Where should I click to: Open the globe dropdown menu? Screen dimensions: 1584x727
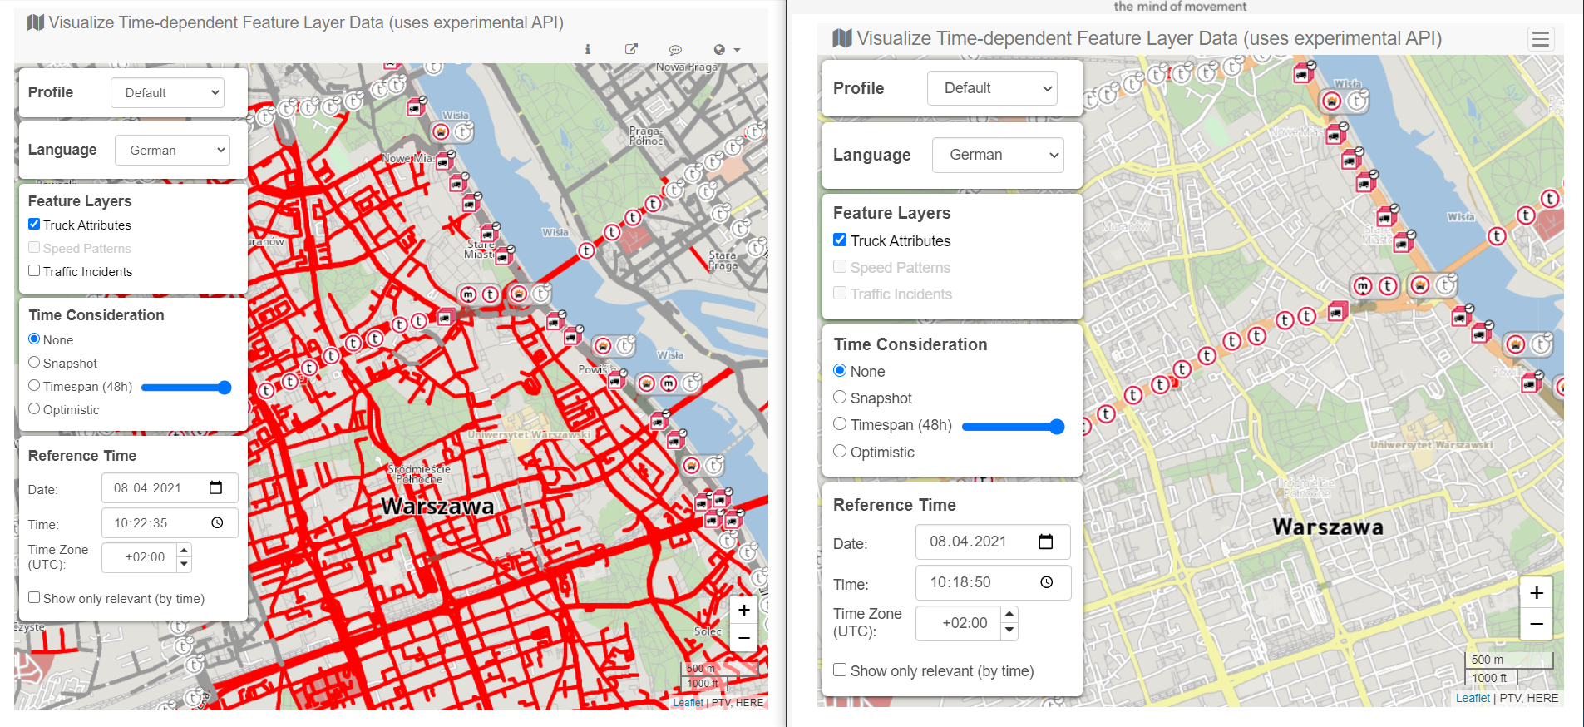(726, 50)
